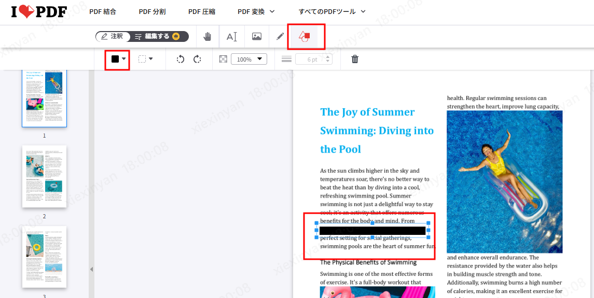The width and height of the screenshot is (594, 298).
Task: Select page 1 thumbnail
Action: [44, 99]
